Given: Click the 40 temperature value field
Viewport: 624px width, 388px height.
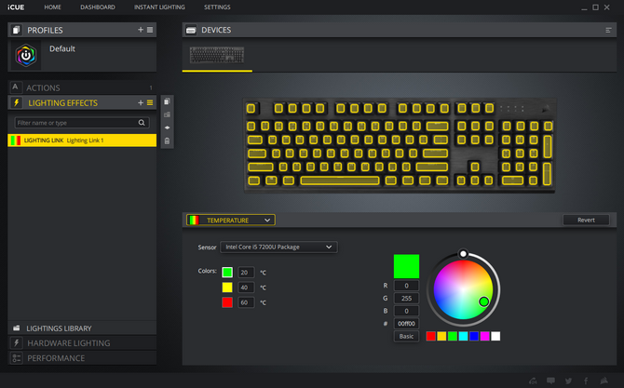Looking at the screenshot, I should 246,288.
